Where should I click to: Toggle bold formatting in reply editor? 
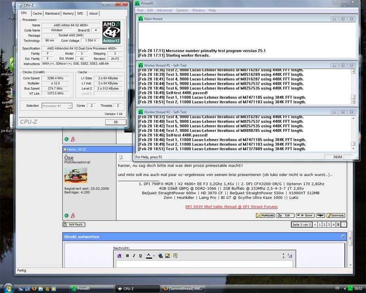pos(128,256)
